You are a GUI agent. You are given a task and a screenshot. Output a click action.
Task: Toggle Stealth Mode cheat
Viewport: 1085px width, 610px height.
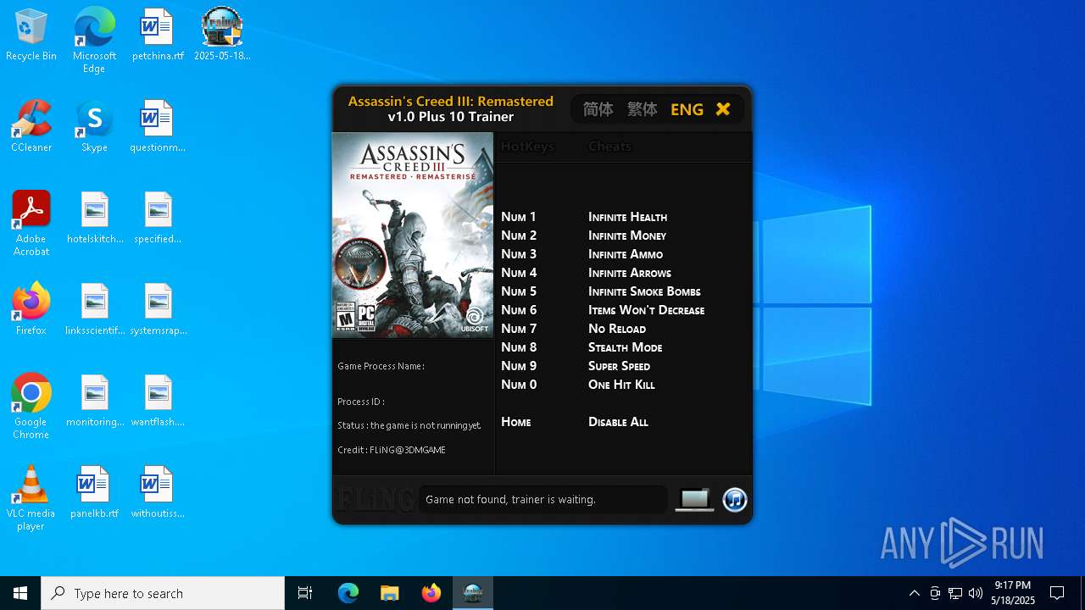coord(626,347)
